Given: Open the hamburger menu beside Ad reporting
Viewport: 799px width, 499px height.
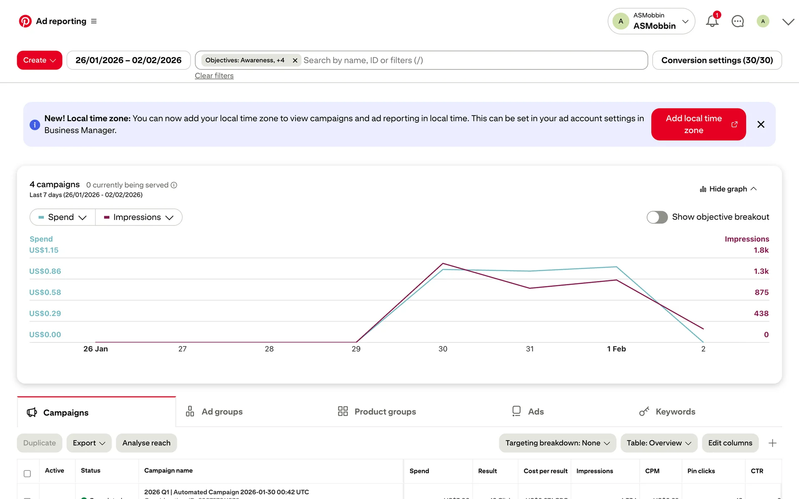Looking at the screenshot, I should pyautogui.click(x=94, y=21).
